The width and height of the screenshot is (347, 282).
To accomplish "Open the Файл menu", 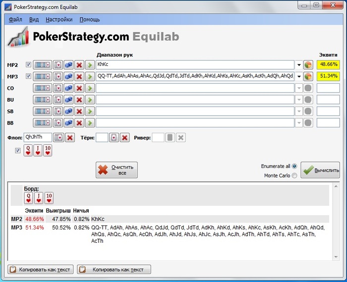I will 15,19.
